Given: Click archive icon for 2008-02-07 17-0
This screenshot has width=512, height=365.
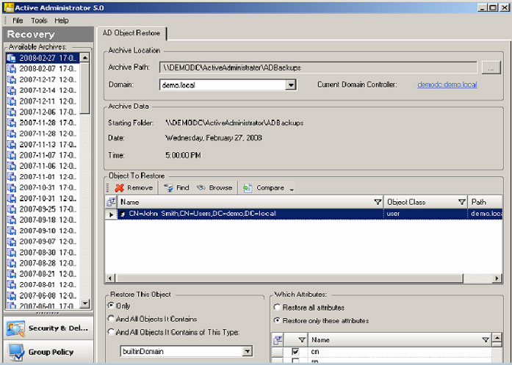Looking at the screenshot, I should pyautogui.click(x=12, y=69).
